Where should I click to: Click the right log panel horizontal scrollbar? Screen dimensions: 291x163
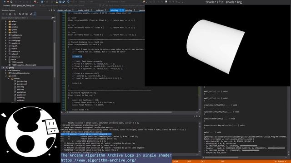tap(222, 158)
